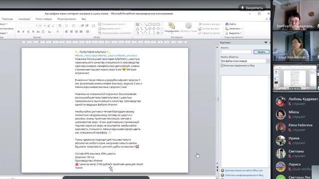Increase font size with grow-font icon

tap(49, 26)
